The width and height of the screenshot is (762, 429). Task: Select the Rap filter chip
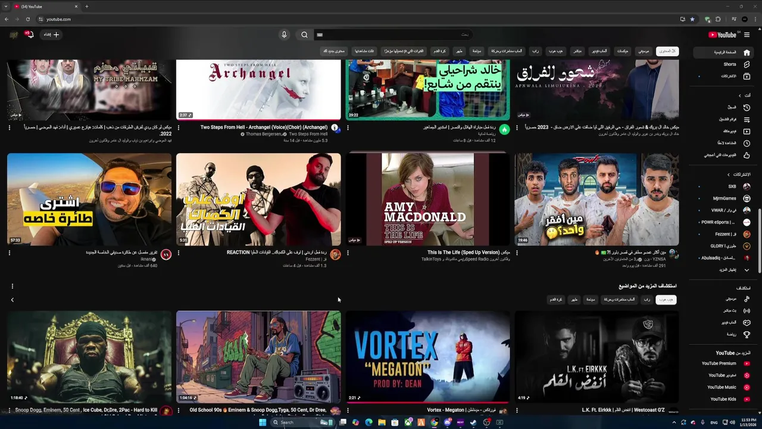point(535,51)
